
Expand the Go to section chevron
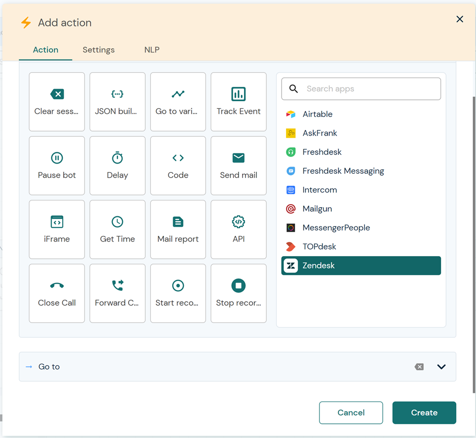click(x=441, y=367)
